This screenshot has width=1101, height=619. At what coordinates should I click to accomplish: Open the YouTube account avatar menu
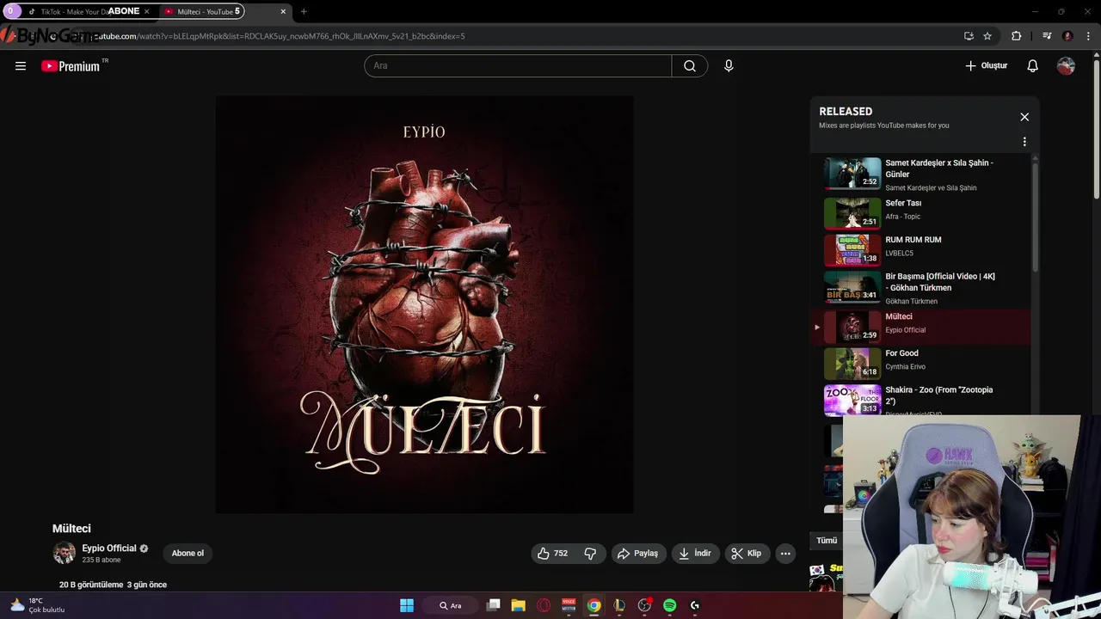click(x=1066, y=66)
